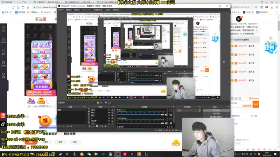Pop out the Scene Transitions dock panel

point(200,107)
